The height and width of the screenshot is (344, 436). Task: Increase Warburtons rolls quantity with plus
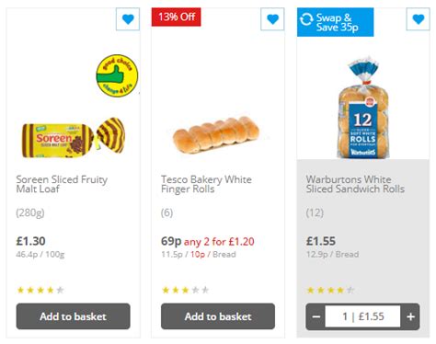(410, 316)
